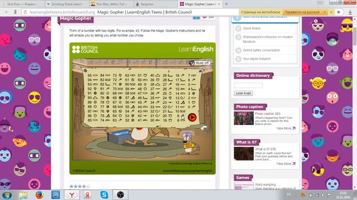Open the browser downloads arrow icon
Image resolution: width=357 pixels, height=200 pixels.
[350, 12]
